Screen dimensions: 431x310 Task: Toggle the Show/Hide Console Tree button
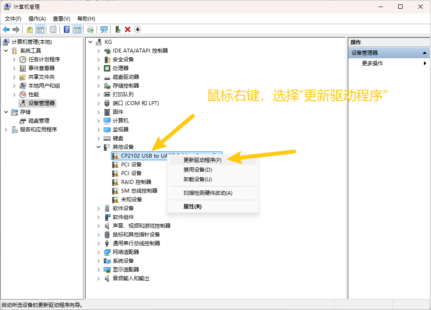tap(40, 29)
